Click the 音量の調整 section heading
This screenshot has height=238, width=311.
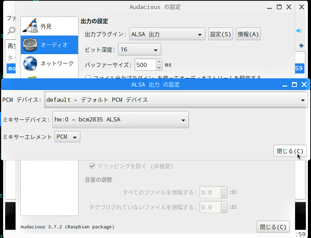coord(98,180)
